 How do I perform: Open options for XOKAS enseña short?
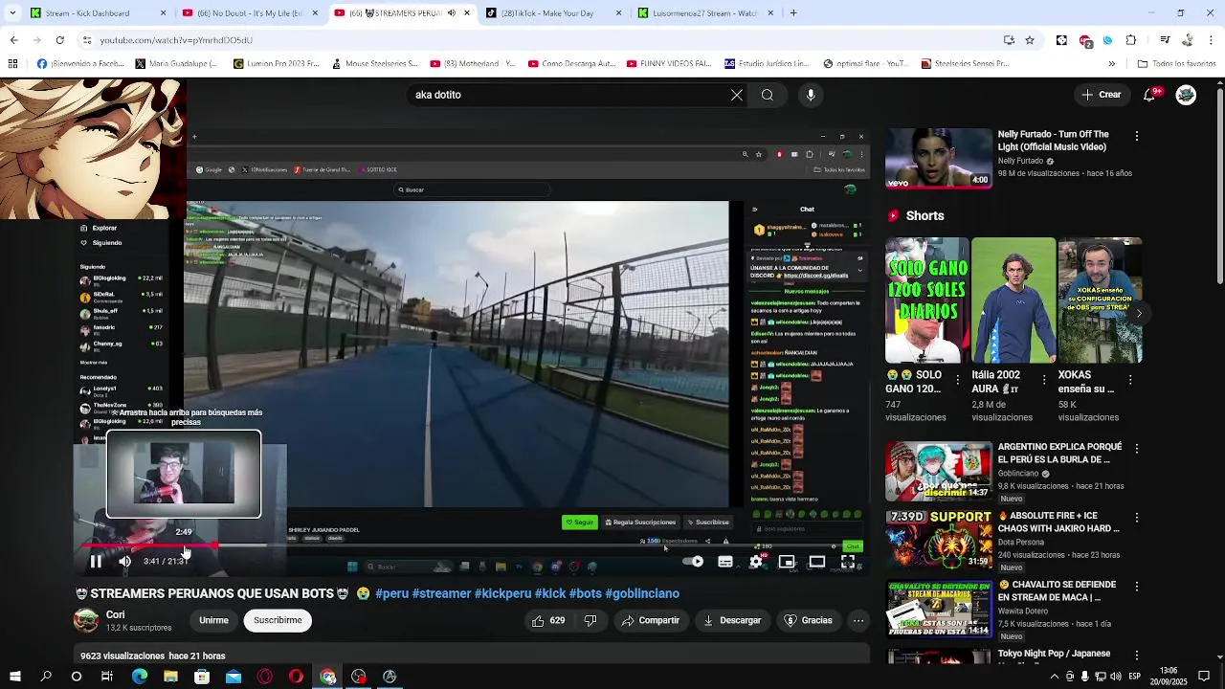tap(1130, 380)
